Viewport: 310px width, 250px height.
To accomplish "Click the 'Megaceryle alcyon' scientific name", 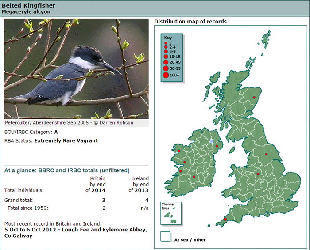I will click(26, 11).
